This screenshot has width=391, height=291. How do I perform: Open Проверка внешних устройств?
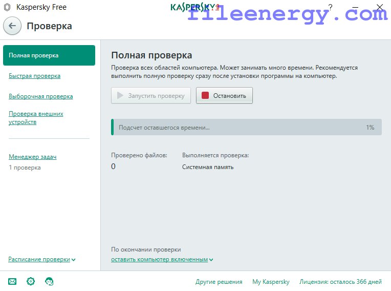coord(36,118)
